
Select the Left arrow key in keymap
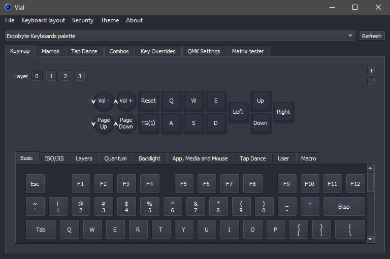(x=238, y=112)
